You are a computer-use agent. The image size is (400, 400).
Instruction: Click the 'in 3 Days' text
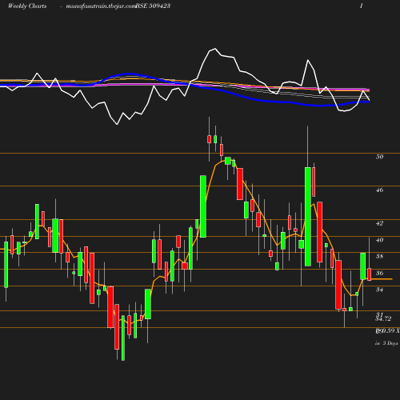click(386, 343)
